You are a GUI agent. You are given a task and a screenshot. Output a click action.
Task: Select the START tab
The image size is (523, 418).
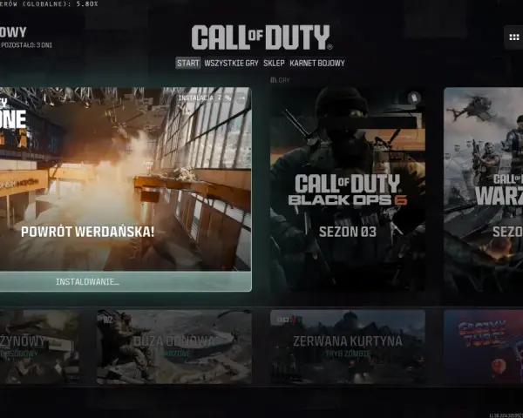click(x=188, y=63)
